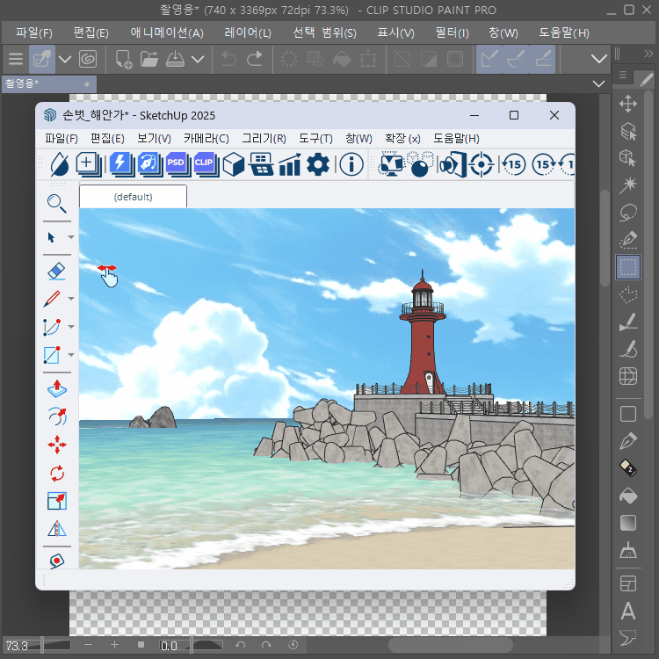Pick the Push/Pull tool in SketchUp

pyautogui.click(x=56, y=387)
